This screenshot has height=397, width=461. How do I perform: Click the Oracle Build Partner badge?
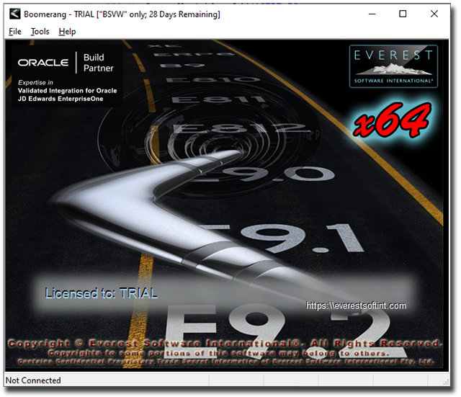[x=67, y=76]
